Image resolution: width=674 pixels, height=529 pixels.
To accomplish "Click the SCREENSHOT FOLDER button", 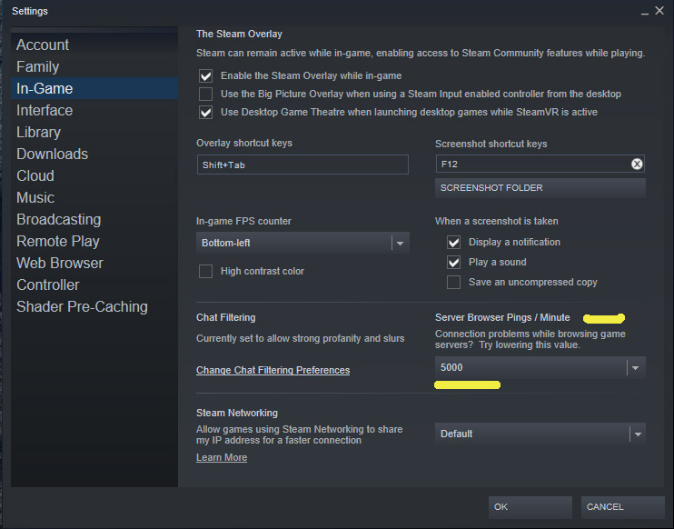I will coord(540,188).
